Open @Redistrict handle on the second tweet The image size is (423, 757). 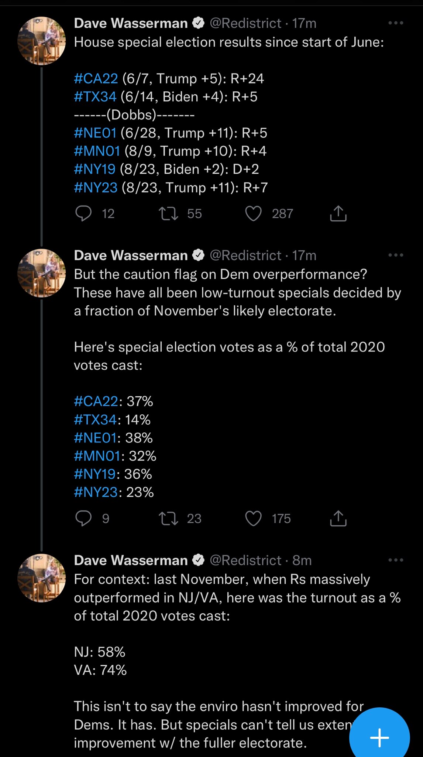pyautogui.click(x=245, y=255)
